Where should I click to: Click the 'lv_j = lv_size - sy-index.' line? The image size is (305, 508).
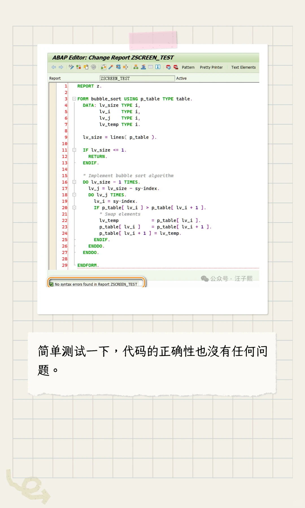click(124, 189)
